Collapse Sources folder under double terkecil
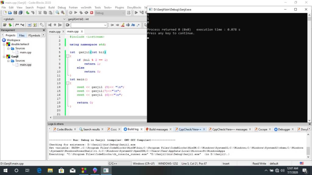The width and height of the screenshot is (312, 175). tap(9, 48)
